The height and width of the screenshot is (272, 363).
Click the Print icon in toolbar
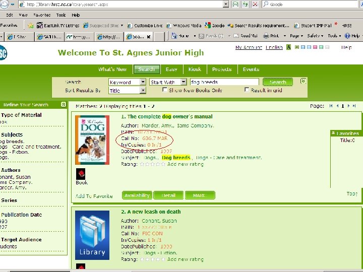click(266, 36)
